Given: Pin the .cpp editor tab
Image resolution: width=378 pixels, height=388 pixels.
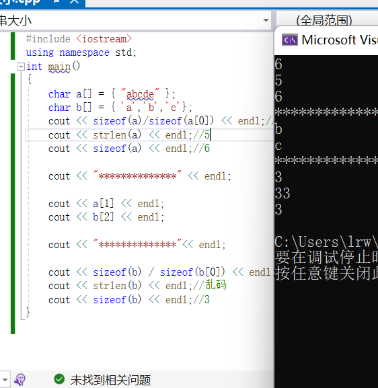Looking at the screenshot, I should pos(57,1).
